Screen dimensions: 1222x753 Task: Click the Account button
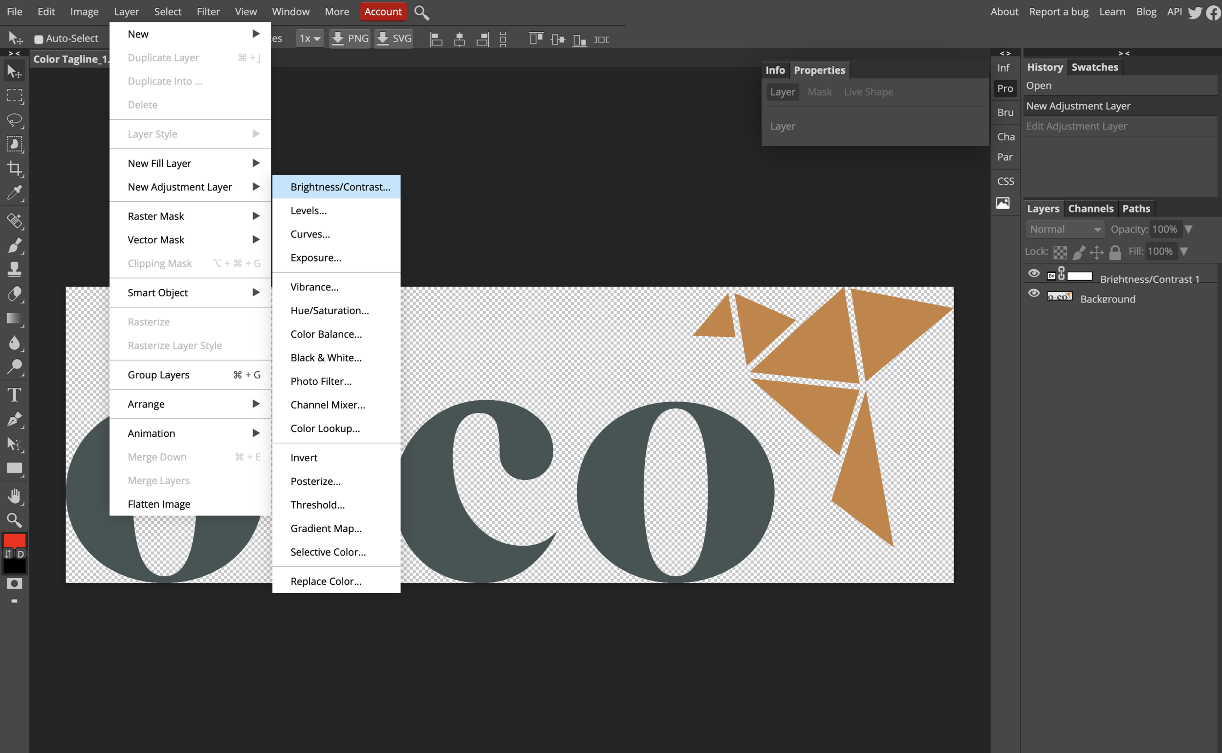(383, 11)
